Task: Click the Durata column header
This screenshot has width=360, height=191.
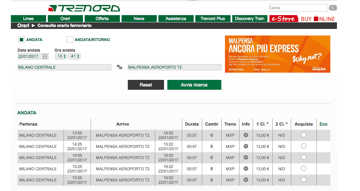Action: tap(192, 124)
